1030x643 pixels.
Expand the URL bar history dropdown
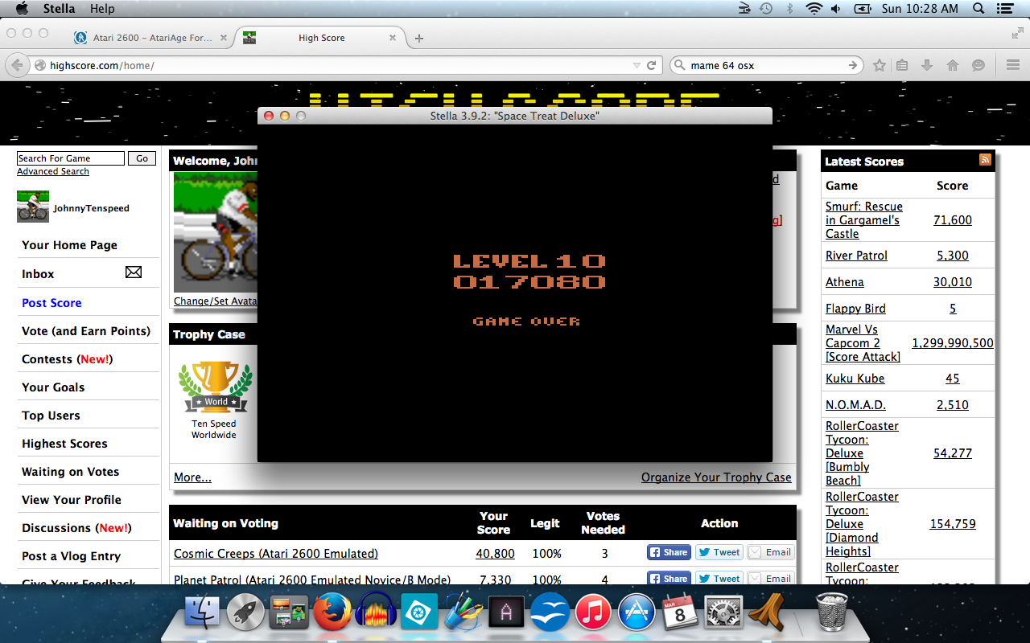pos(637,65)
